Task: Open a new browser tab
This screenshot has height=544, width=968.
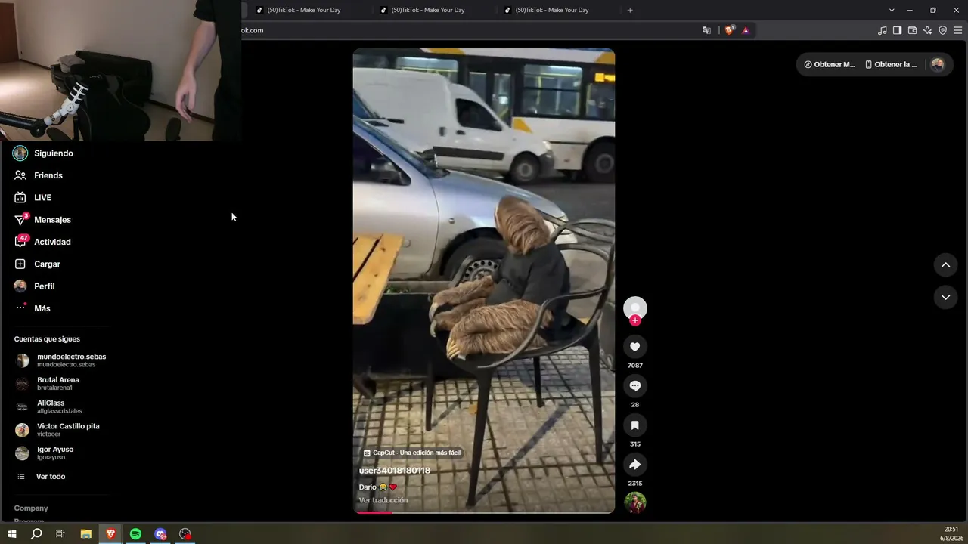Action: [630, 10]
